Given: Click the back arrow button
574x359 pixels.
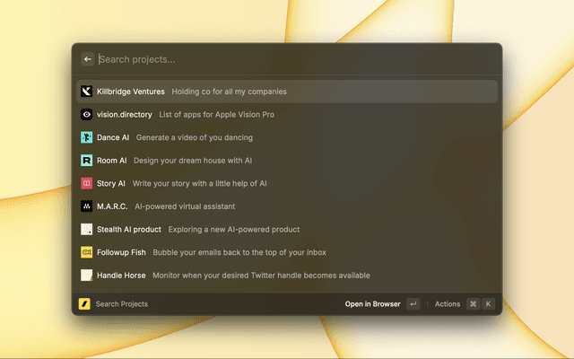Looking at the screenshot, I should [88, 59].
